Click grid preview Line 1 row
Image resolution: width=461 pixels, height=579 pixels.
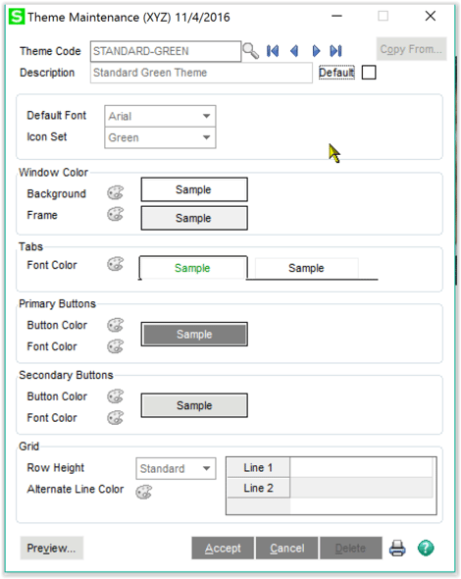pyautogui.click(x=330, y=467)
